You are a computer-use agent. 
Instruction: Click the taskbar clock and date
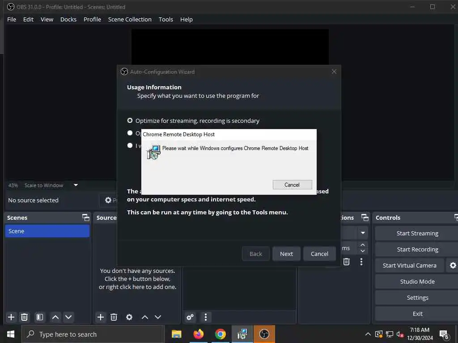(420, 334)
